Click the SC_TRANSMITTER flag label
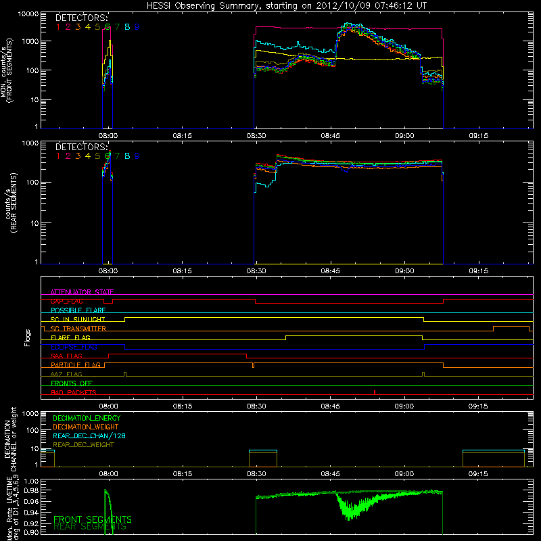 (x=78, y=329)
